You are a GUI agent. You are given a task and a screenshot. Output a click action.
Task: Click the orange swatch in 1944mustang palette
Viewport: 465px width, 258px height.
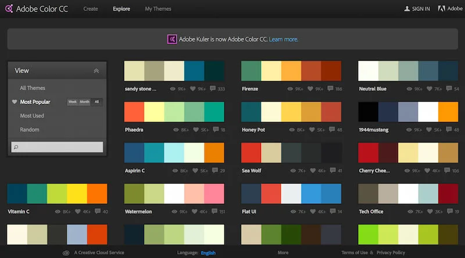pos(448,112)
